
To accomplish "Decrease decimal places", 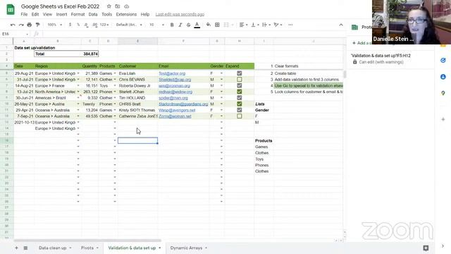I will tap(86, 25).
